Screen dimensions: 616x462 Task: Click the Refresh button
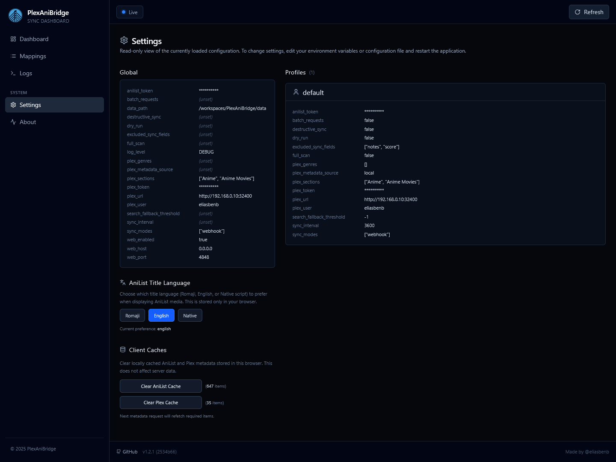[589, 12]
